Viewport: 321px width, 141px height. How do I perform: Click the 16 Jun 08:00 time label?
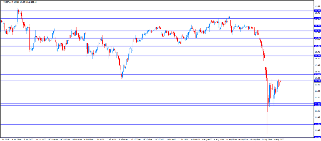53,140
